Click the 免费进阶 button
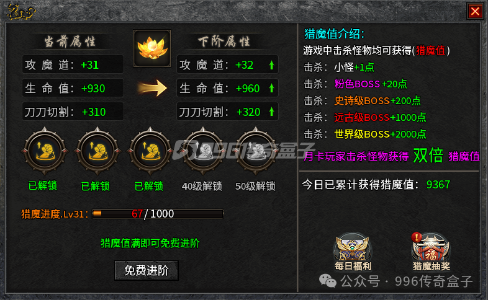Viewport: 488px width, 300px height. coord(147,270)
